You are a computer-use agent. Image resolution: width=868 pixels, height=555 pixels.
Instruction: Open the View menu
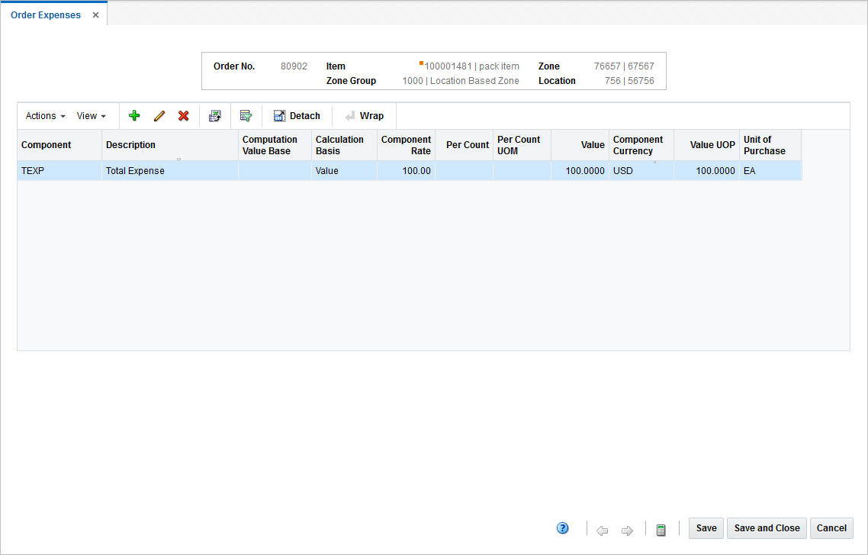tap(90, 115)
